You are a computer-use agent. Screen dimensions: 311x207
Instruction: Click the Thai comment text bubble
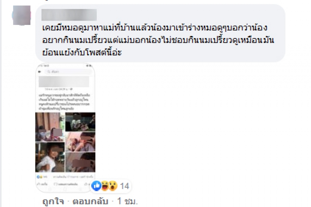tap(160, 33)
